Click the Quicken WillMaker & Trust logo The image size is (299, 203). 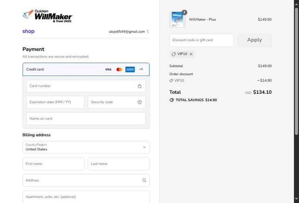pyautogui.click(x=48, y=16)
